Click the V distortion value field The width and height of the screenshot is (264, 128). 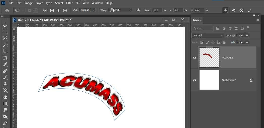tap(199, 10)
